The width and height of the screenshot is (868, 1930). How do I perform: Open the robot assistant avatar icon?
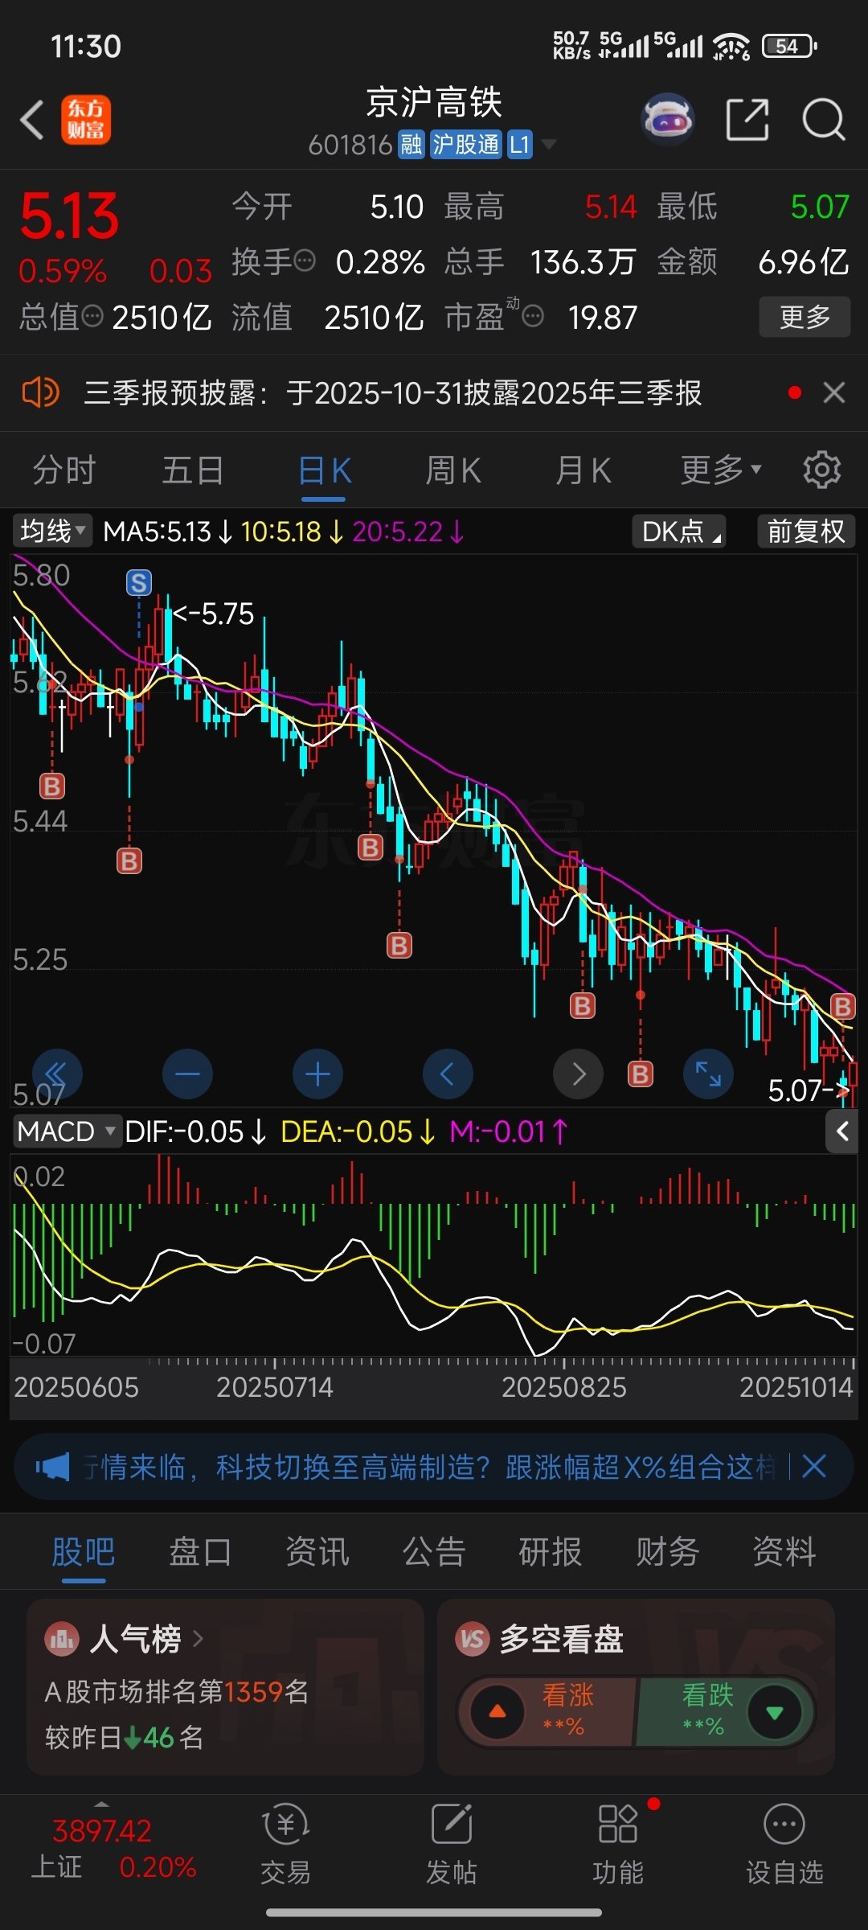click(x=668, y=120)
